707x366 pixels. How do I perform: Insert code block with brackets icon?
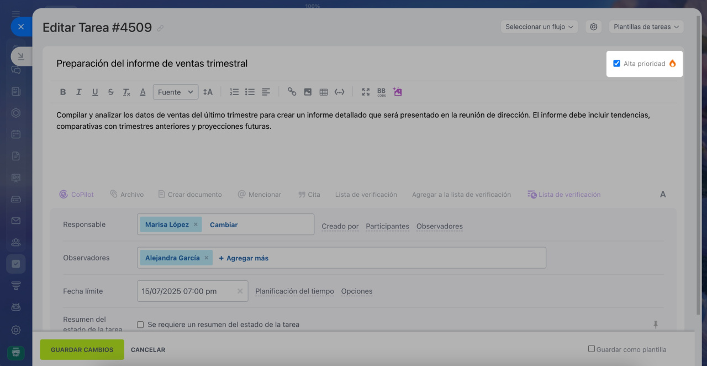point(340,92)
